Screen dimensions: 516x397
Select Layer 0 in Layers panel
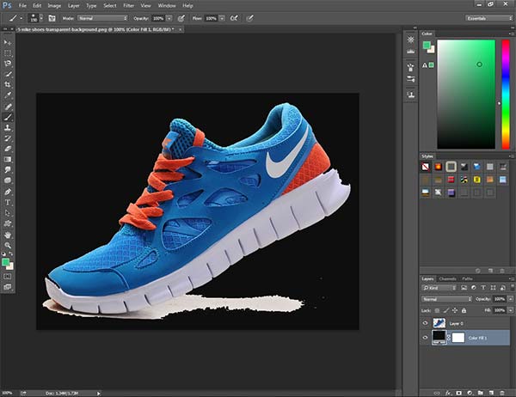[465, 323]
